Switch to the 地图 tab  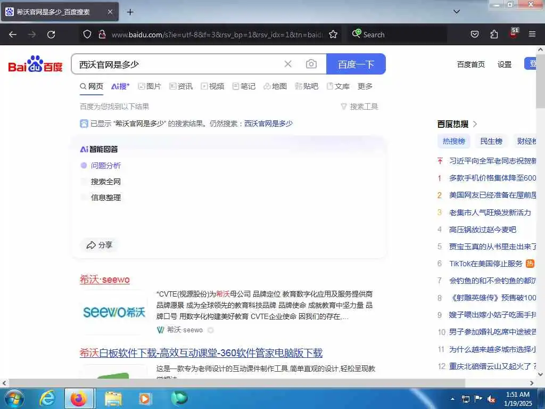[275, 86]
